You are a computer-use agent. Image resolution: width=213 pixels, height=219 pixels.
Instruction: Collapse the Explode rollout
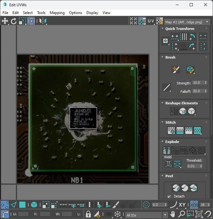(162, 141)
